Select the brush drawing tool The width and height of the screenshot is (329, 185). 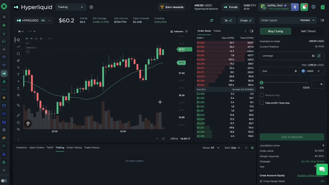(18, 61)
